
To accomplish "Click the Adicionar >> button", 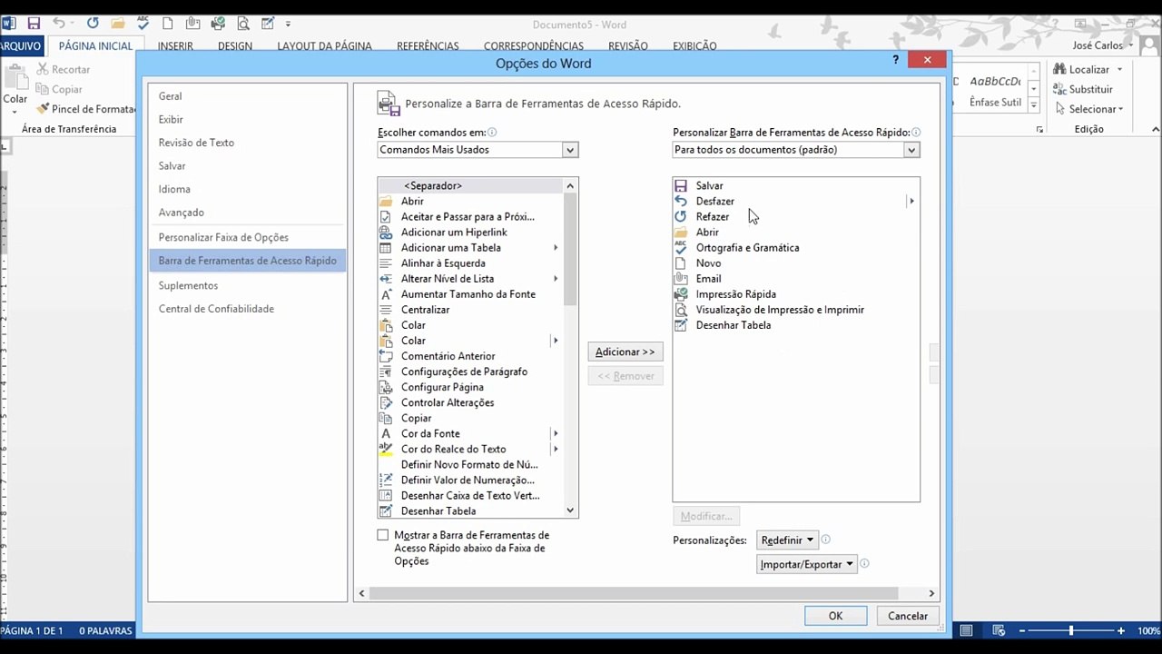I will (x=625, y=352).
